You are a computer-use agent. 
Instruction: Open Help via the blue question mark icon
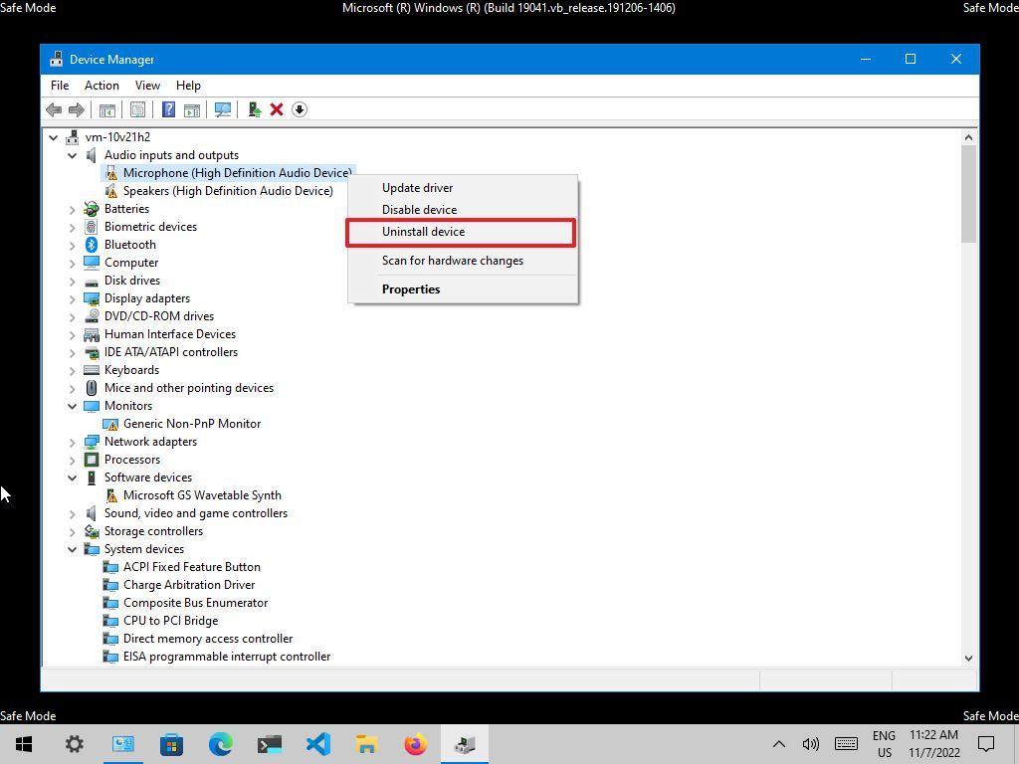tap(167, 109)
